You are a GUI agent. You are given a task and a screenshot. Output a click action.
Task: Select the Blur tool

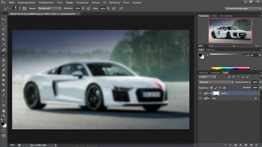click(4, 80)
